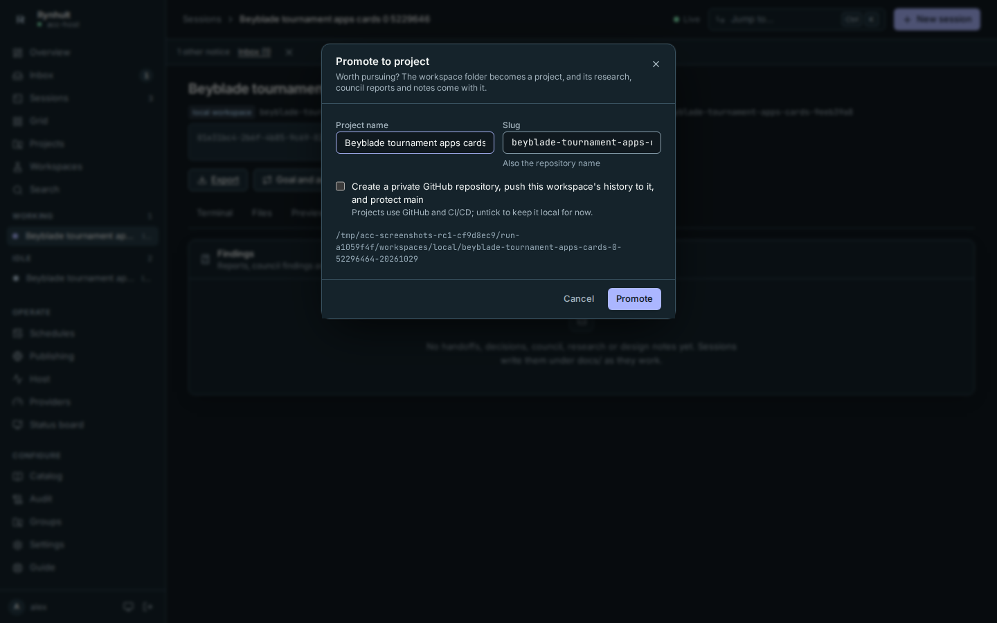Edit the Project name field
Viewport: 997px width, 623px height.
pos(415,143)
